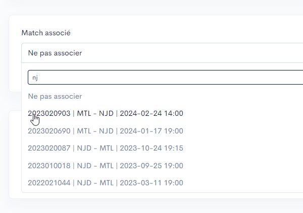Pick the match dated 2024-02-24 14:00

[151, 113]
